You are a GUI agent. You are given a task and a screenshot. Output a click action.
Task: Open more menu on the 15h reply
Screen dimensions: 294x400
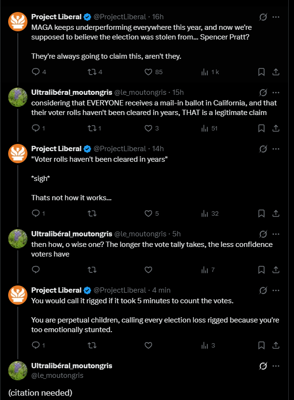276,92
